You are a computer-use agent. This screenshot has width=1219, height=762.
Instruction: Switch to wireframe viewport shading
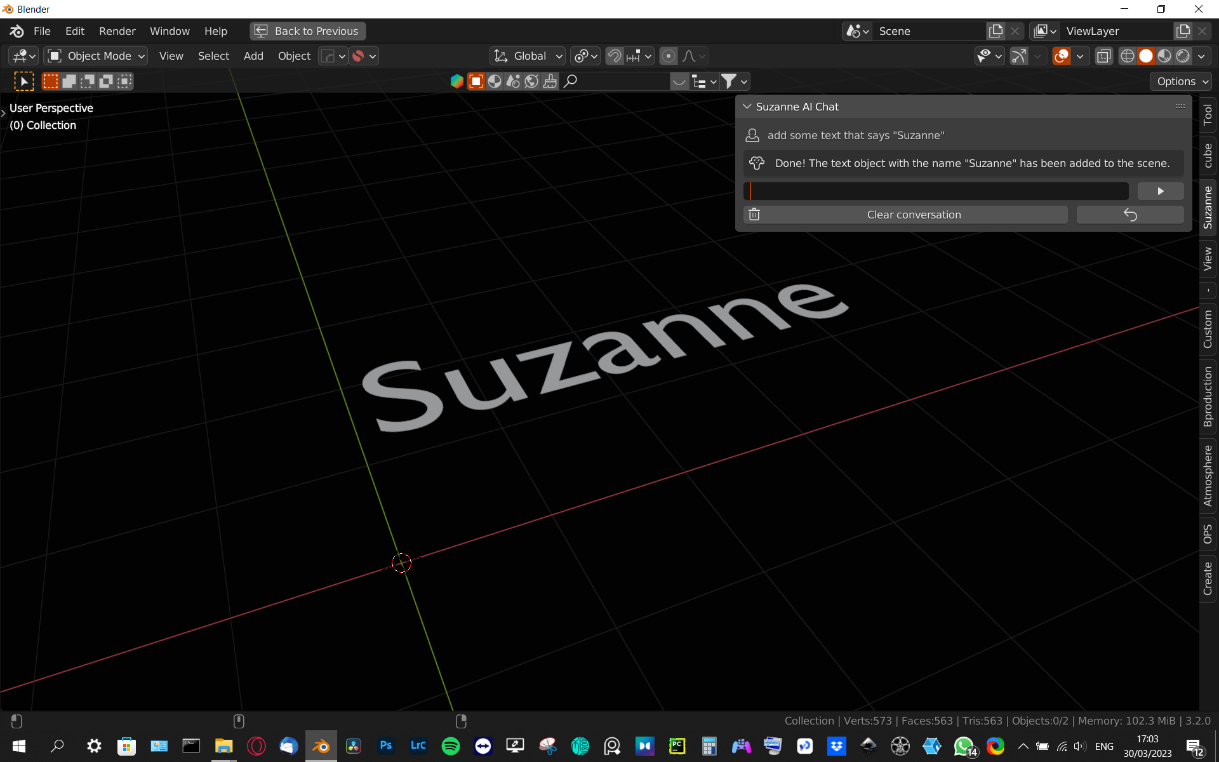coord(1128,56)
